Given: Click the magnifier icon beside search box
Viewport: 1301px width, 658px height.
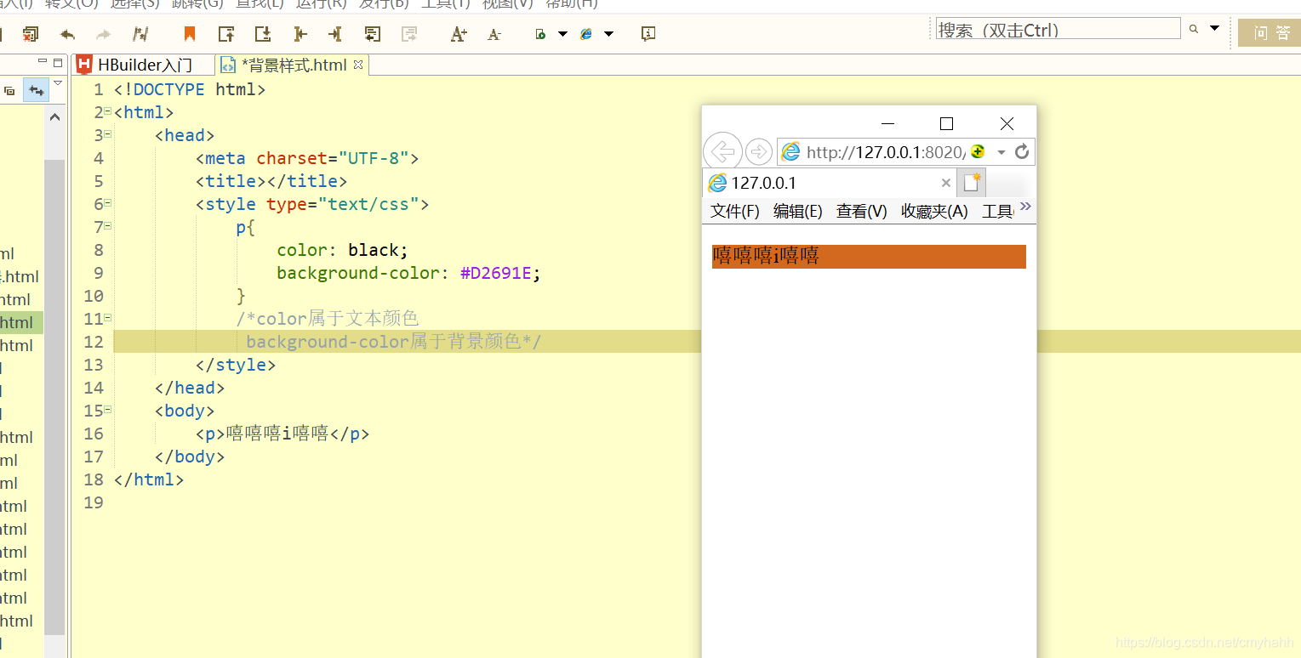Looking at the screenshot, I should [x=1194, y=29].
